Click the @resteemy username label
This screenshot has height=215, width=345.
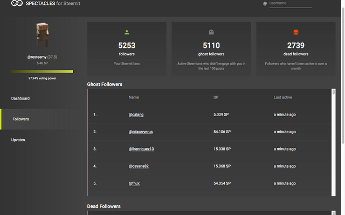coord(37,57)
